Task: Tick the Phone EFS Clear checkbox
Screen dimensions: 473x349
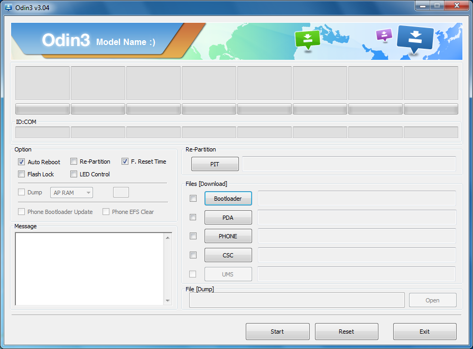Action: coord(106,211)
